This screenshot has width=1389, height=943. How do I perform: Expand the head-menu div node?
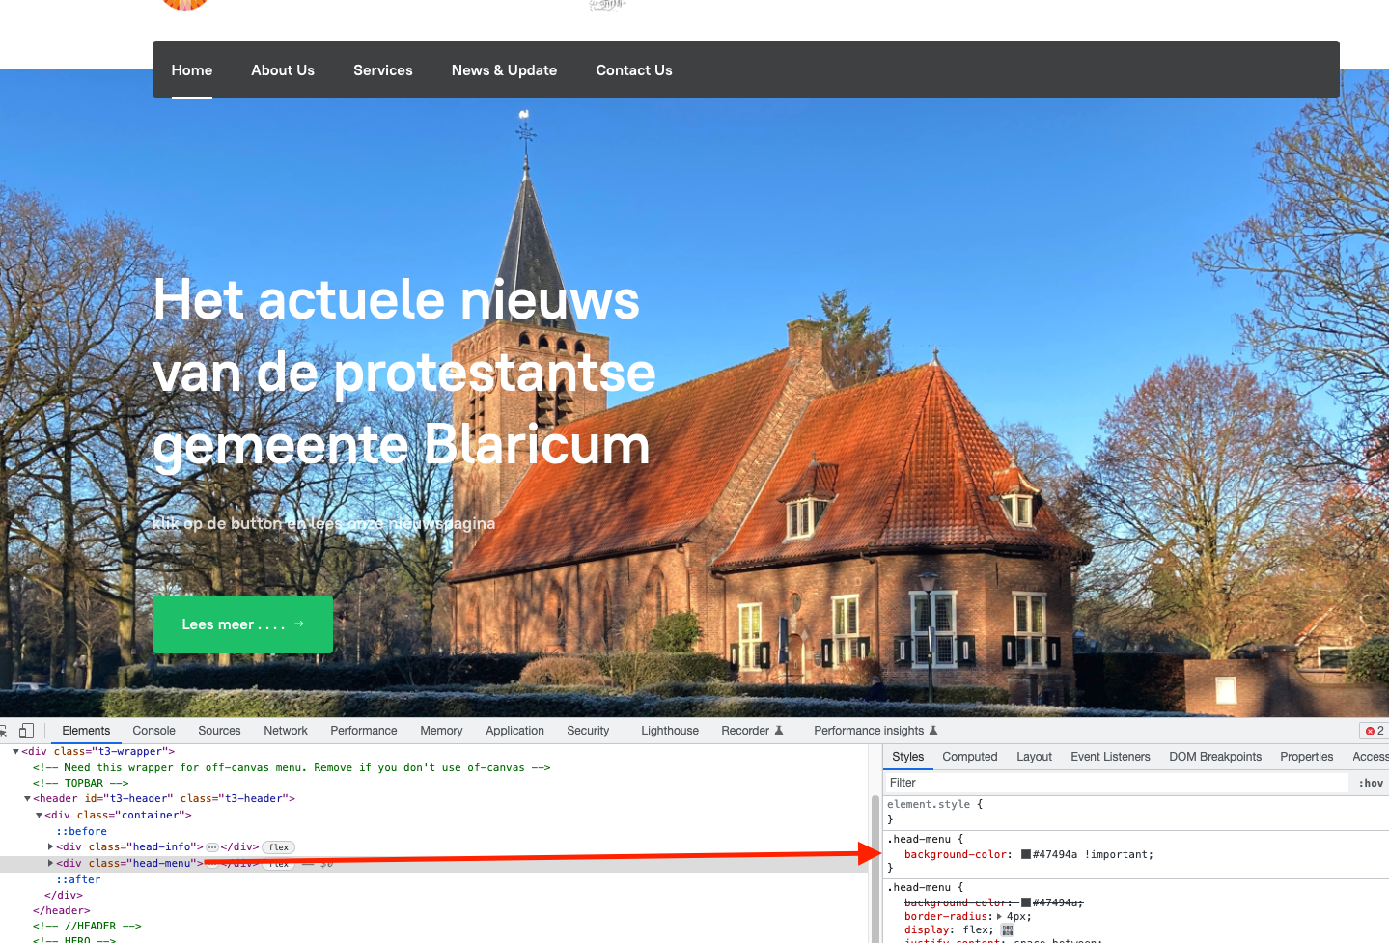click(x=50, y=863)
